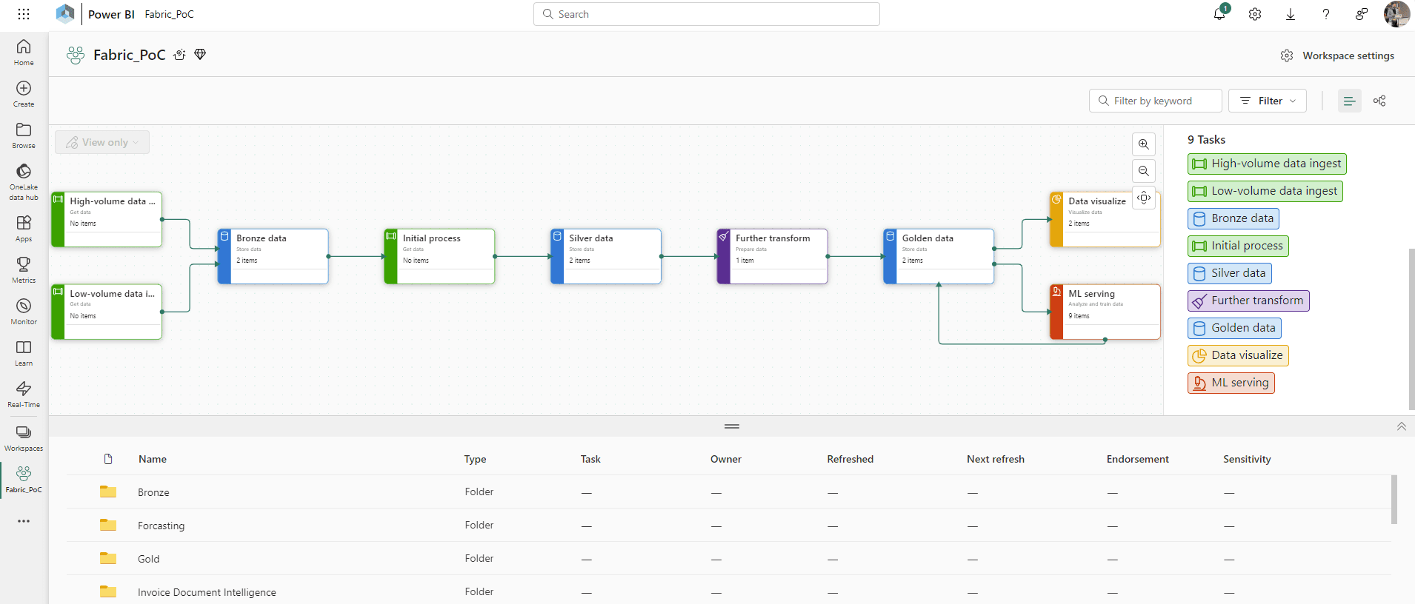
Task: Switch to lineage view icon
Action: click(1379, 101)
